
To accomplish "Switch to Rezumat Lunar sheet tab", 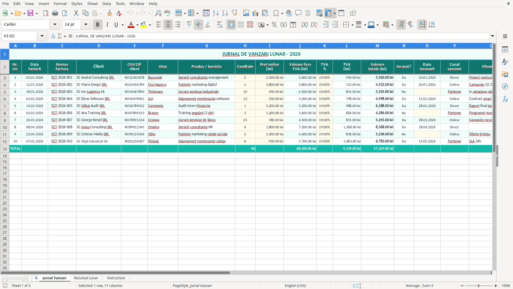I will click(86, 278).
